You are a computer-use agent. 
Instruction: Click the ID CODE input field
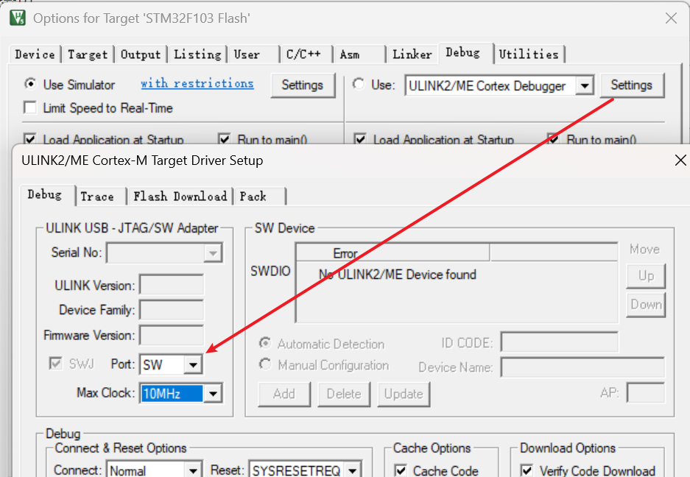(x=560, y=342)
